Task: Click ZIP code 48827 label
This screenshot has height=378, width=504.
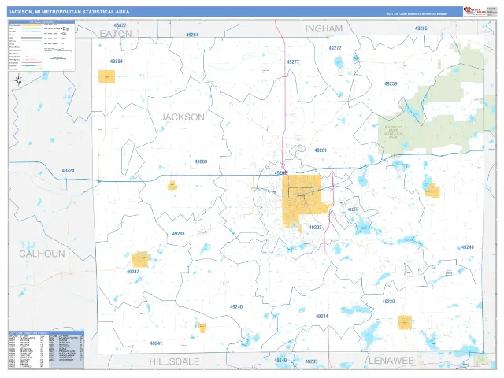Action: (120, 25)
